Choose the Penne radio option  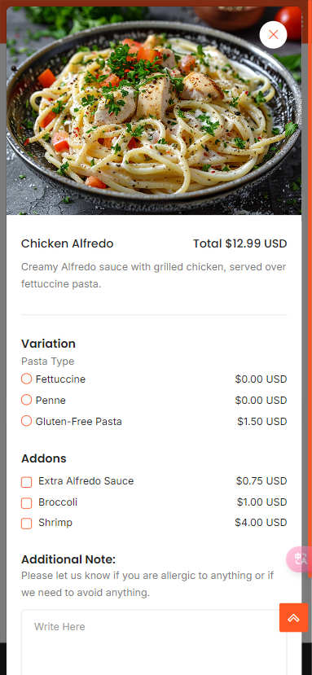pyautogui.click(x=26, y=400)
